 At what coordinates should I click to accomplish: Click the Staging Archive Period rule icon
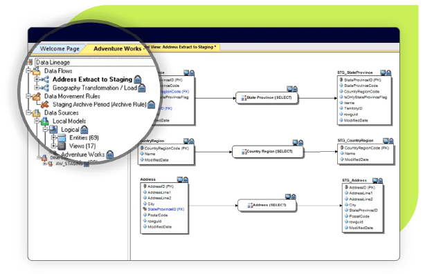45,105
